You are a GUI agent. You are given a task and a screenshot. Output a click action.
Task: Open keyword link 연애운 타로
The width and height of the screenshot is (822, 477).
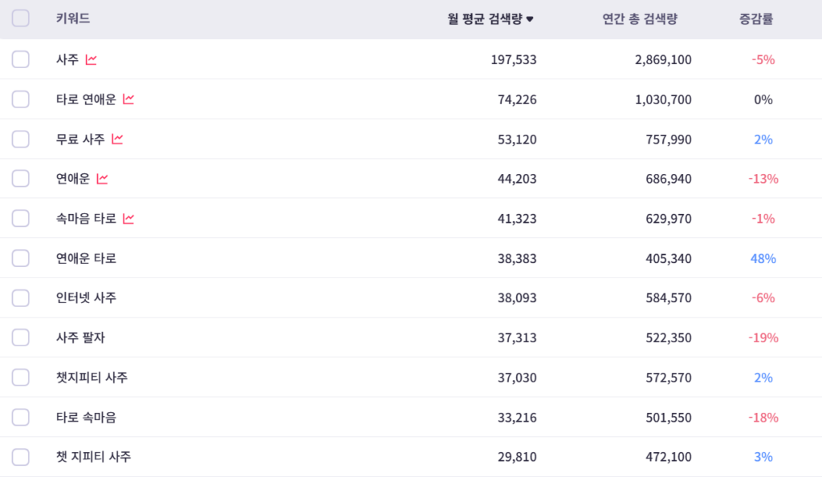pyautogui.click(x=86, y=258)
